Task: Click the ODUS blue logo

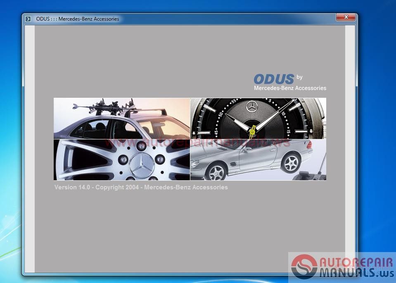Action: 274,79
